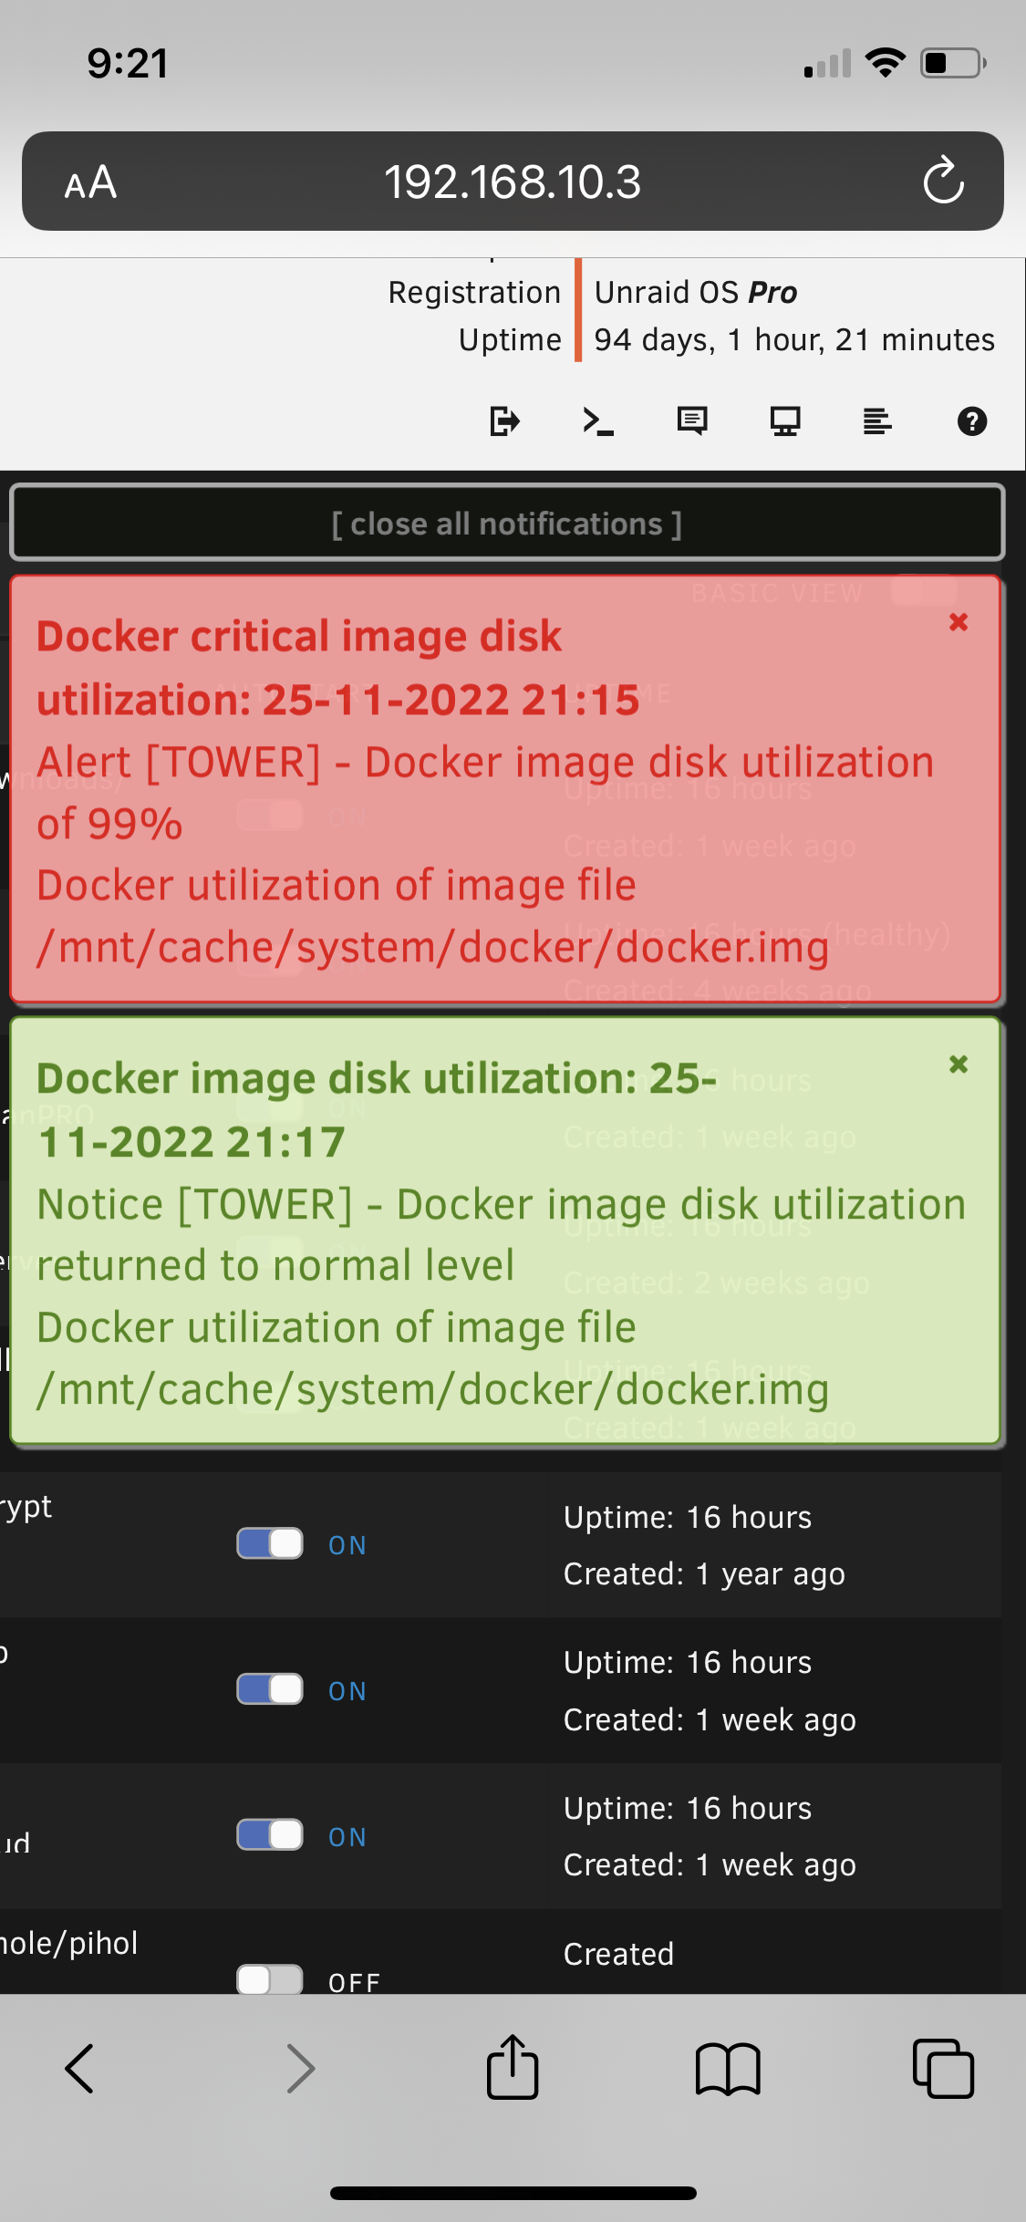The image size is (1026, 2222).
Task: Reload the page with Safari refresh icon
Action: point(943,181)
